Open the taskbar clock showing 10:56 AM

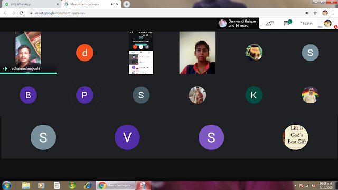(326, 185)
